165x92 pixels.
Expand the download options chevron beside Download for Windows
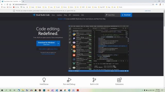click(x=58, y=43)
